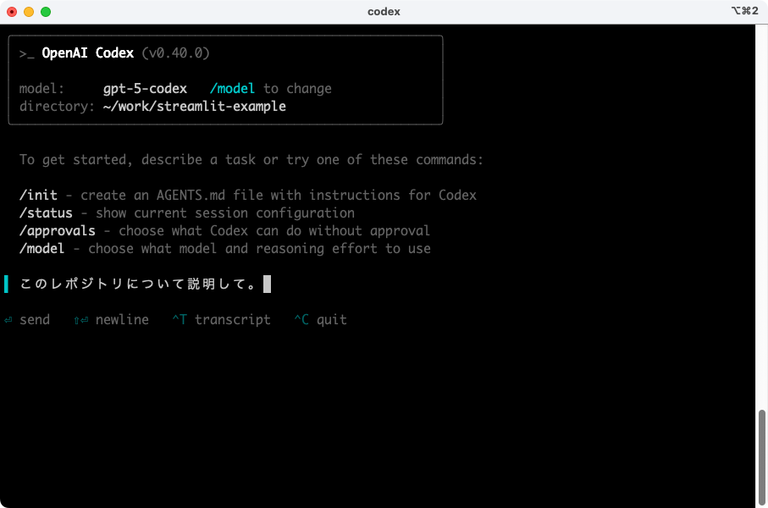This screenshot has height=508, width=768.
Task: Maximize the codex window with green button
Action: tap(46, 12)
